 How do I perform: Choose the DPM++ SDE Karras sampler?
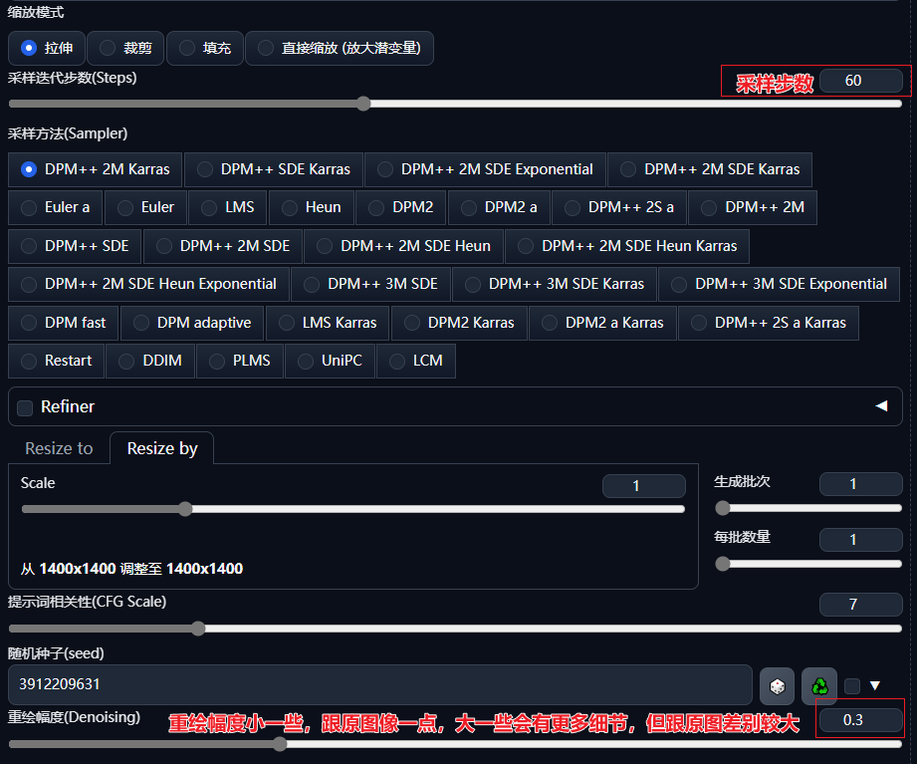coord(274,169)
